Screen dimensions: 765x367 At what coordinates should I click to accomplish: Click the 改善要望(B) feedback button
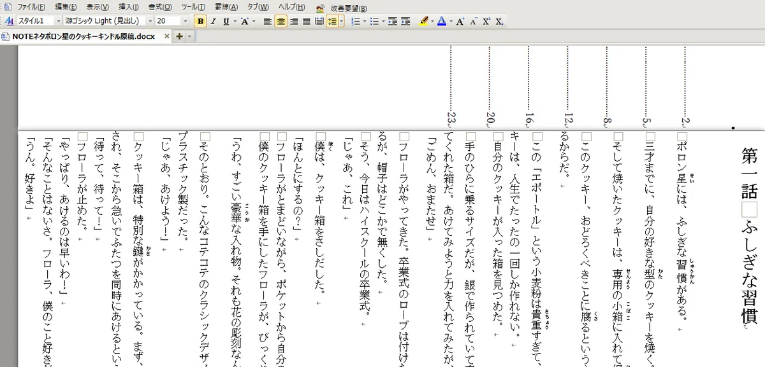tap(348, 8)
